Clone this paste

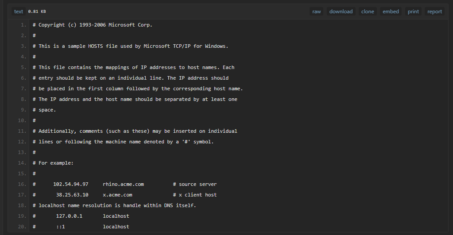(x=368, y=12)
